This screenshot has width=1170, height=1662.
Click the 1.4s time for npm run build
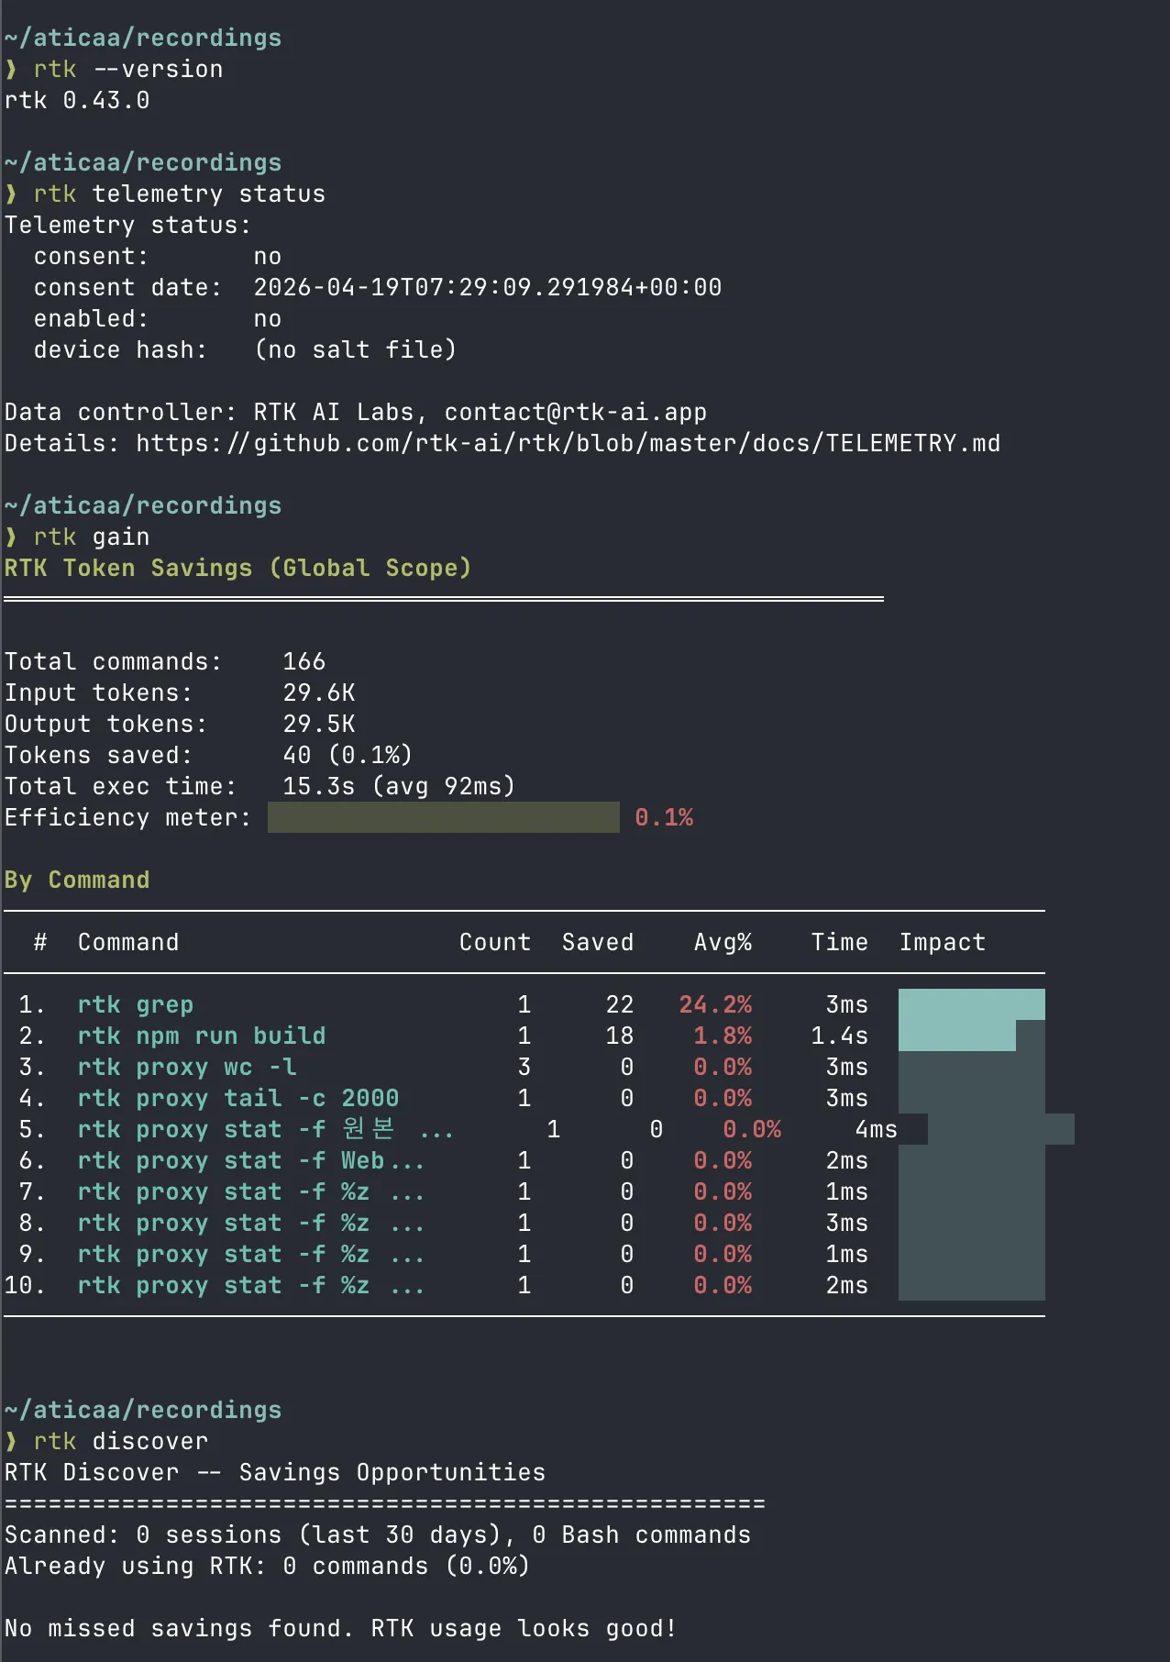[x=840, y=1036]
